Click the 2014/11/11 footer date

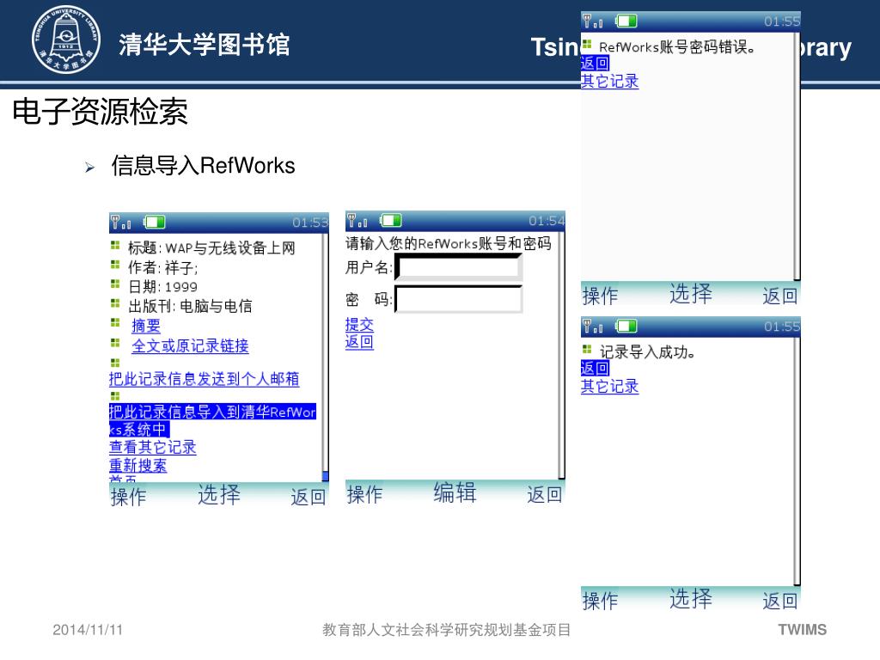coord(88,630)
